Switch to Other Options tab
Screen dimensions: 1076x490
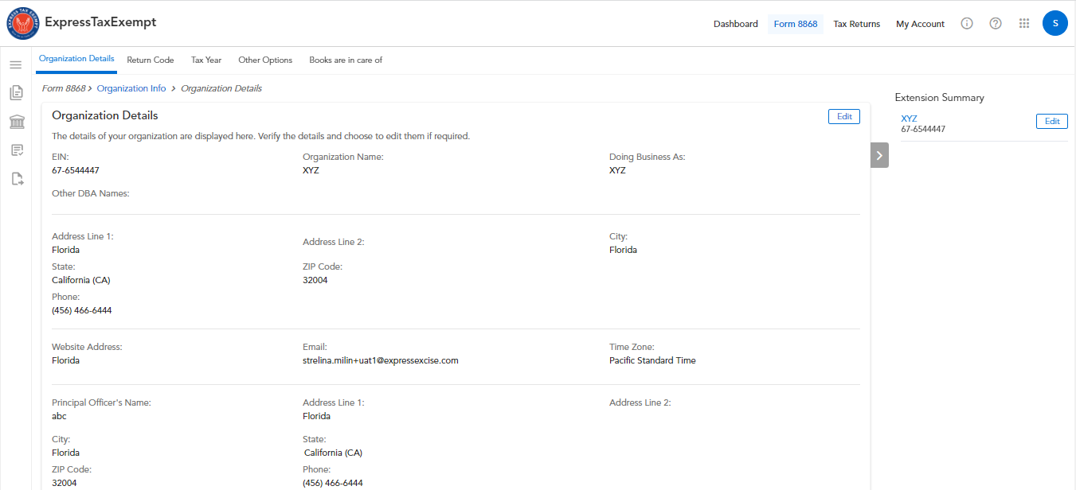(x=265, y=60)
